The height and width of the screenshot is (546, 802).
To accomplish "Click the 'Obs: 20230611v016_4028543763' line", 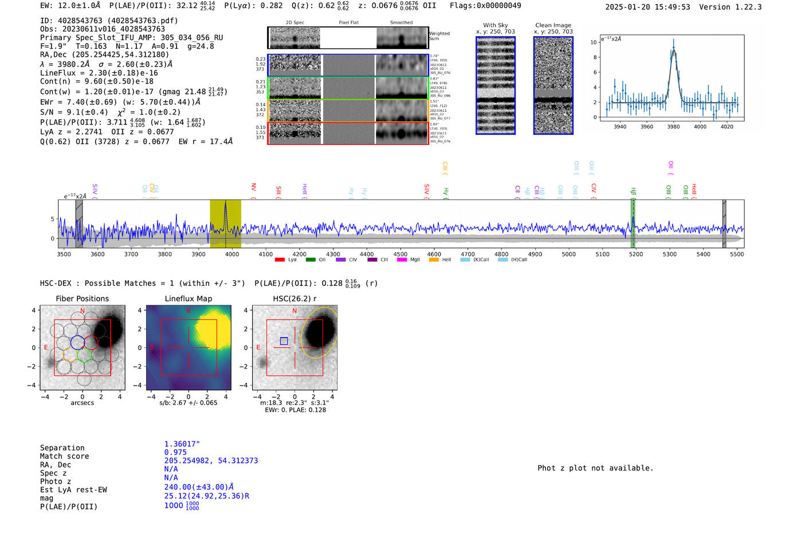I will 103,29.
